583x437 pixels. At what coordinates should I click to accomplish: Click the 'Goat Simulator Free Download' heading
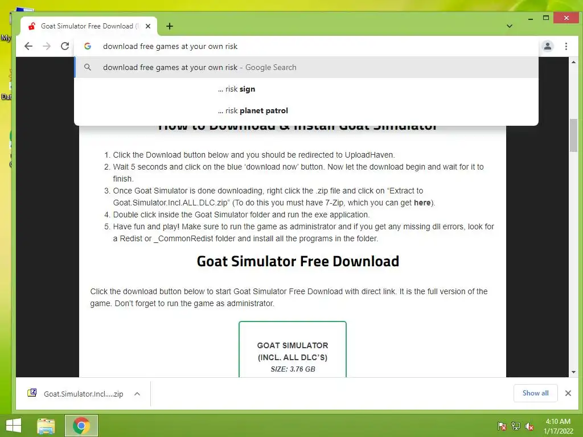pyautogui.click(x=298, y=261)
